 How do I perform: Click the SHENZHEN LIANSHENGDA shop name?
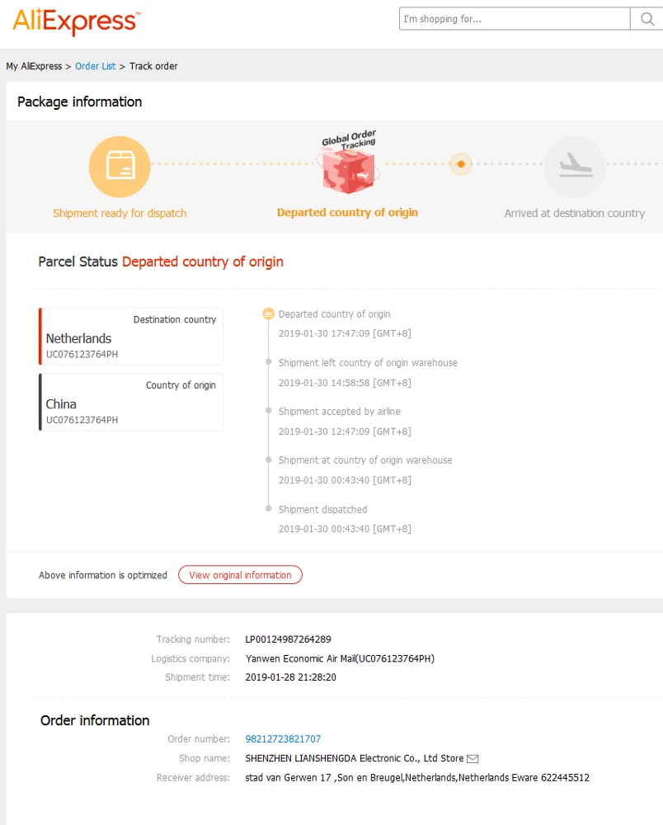coord(355,758)
